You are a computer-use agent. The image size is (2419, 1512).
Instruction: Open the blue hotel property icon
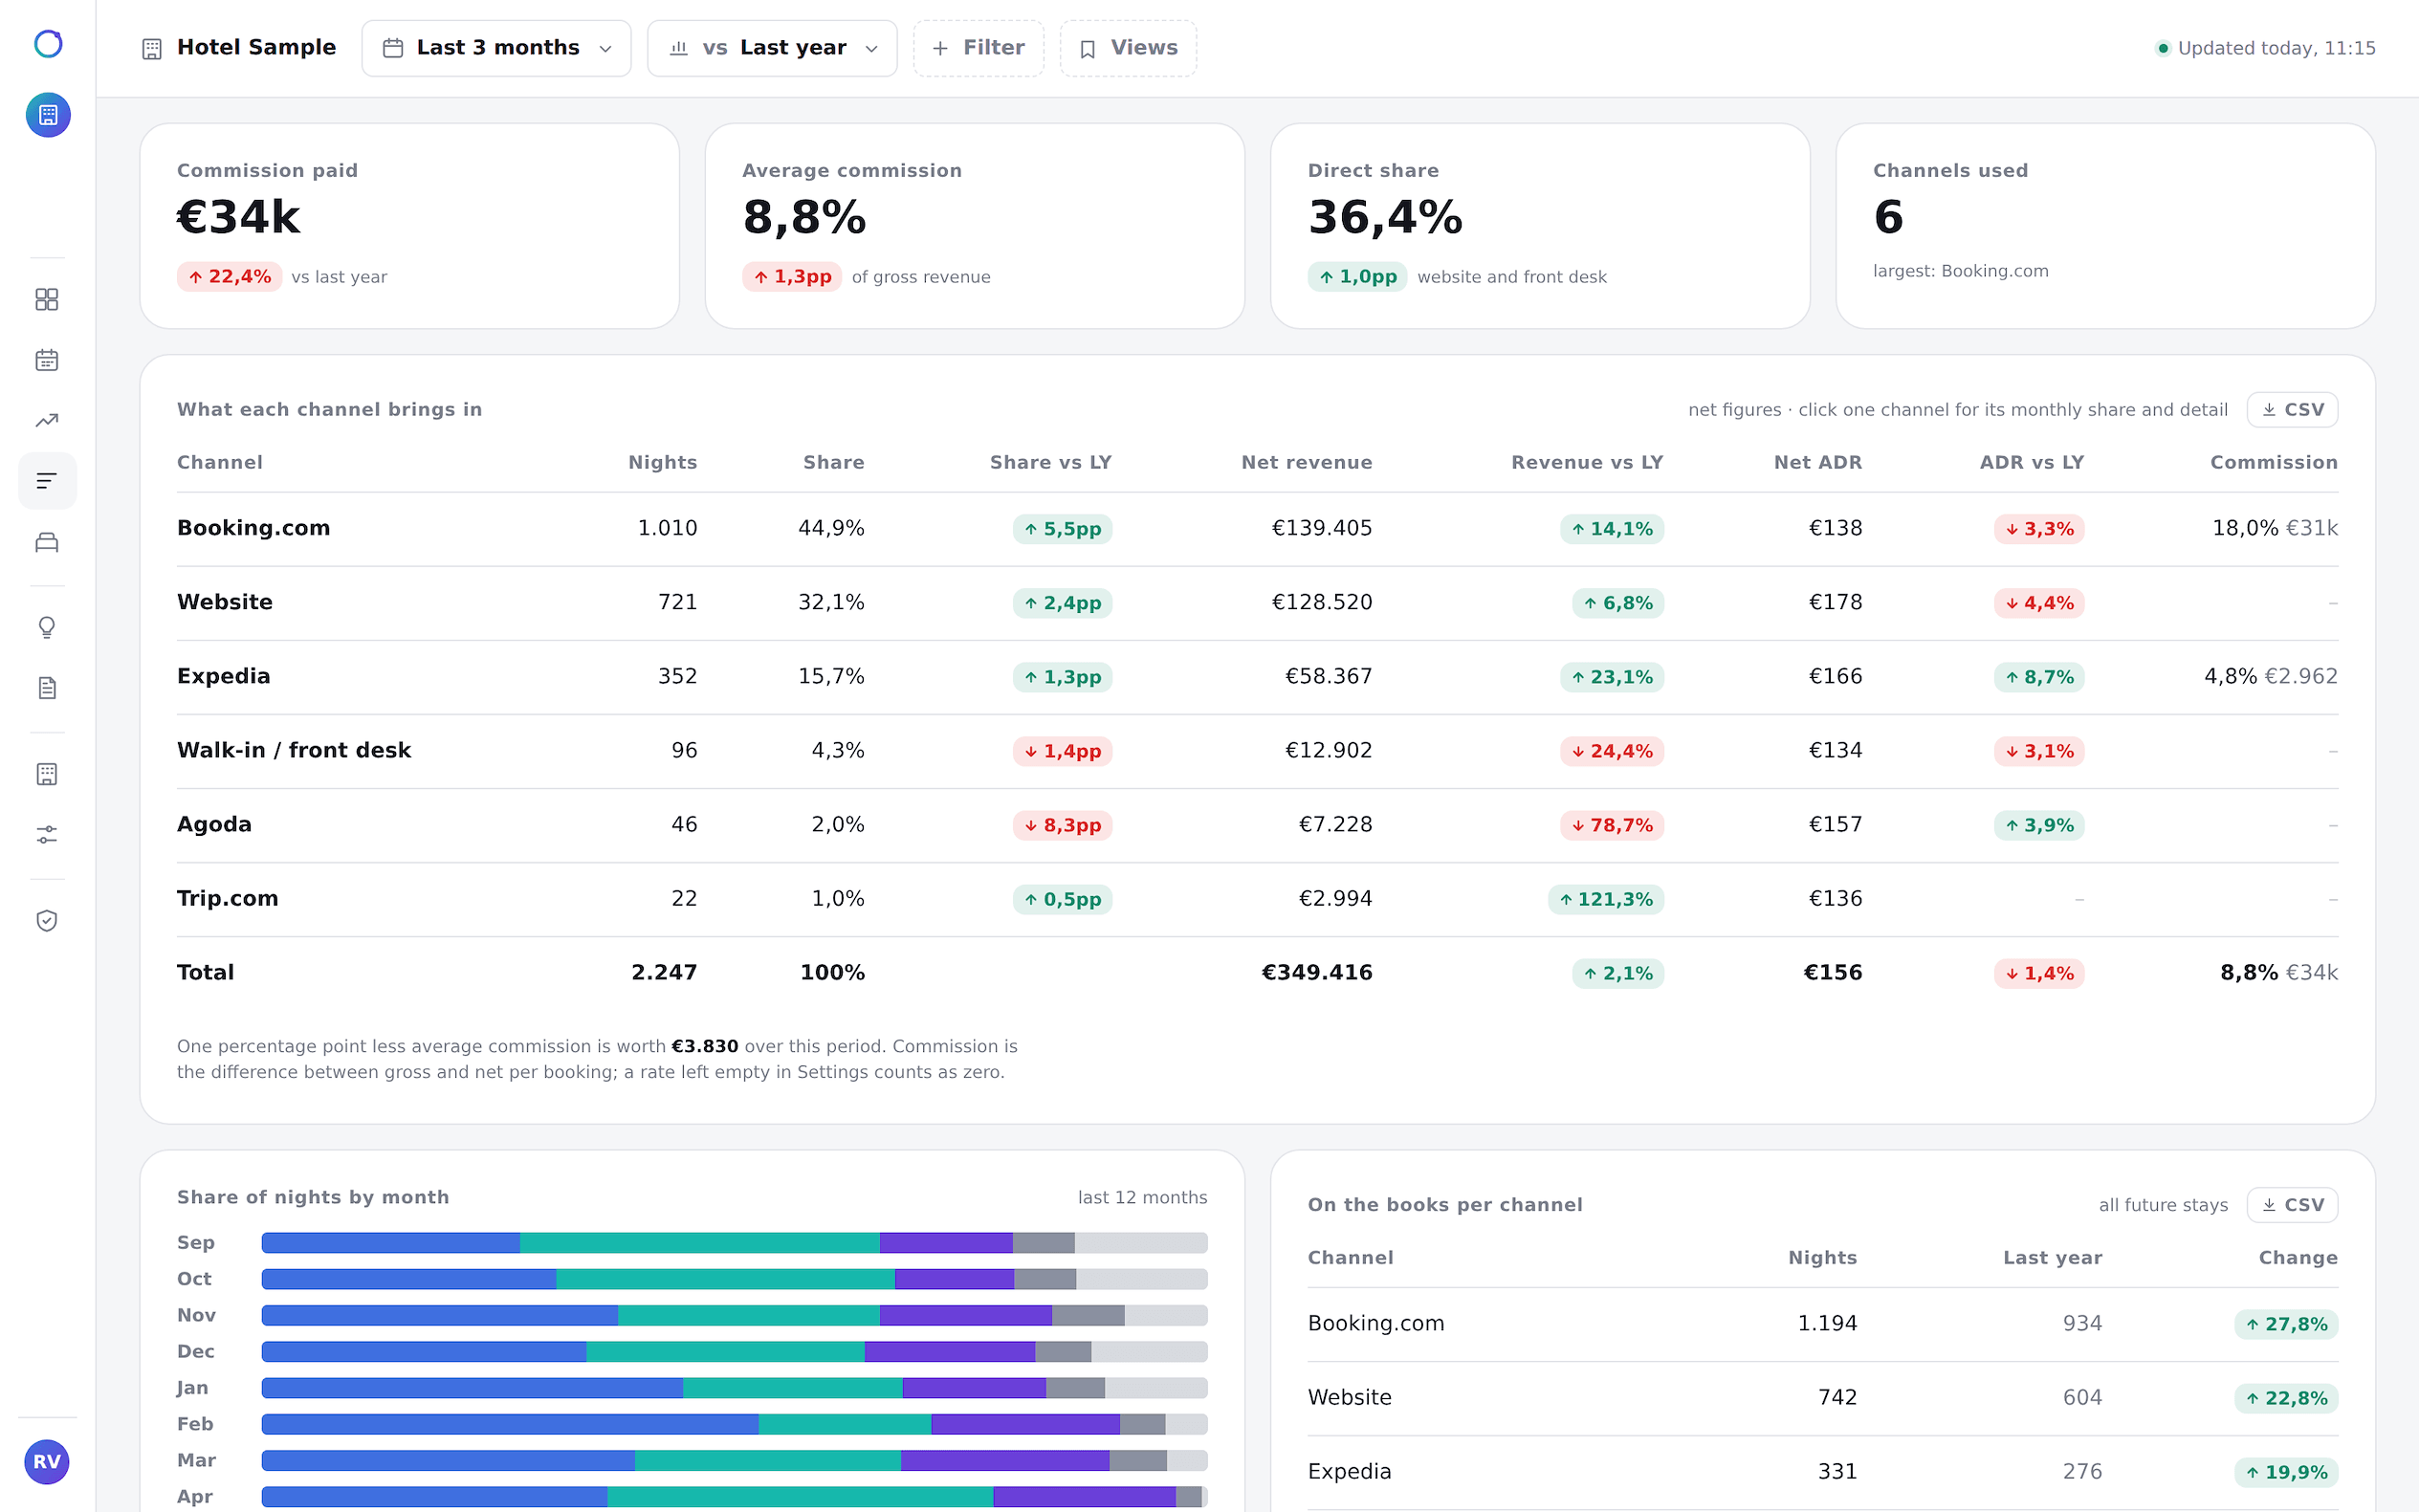[x=48, y=115]
